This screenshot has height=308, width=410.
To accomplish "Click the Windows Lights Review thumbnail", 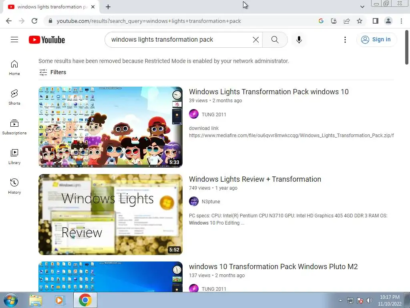I will (111, 215).
